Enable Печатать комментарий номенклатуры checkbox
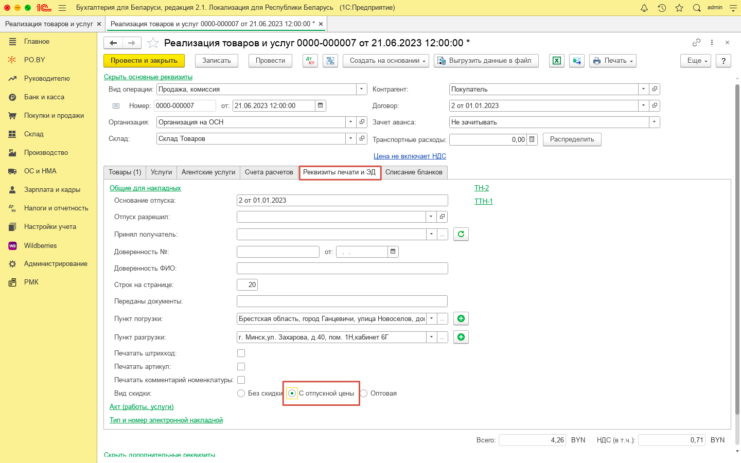The width and height of the screenshot is (741, 463). click(241, 380)
